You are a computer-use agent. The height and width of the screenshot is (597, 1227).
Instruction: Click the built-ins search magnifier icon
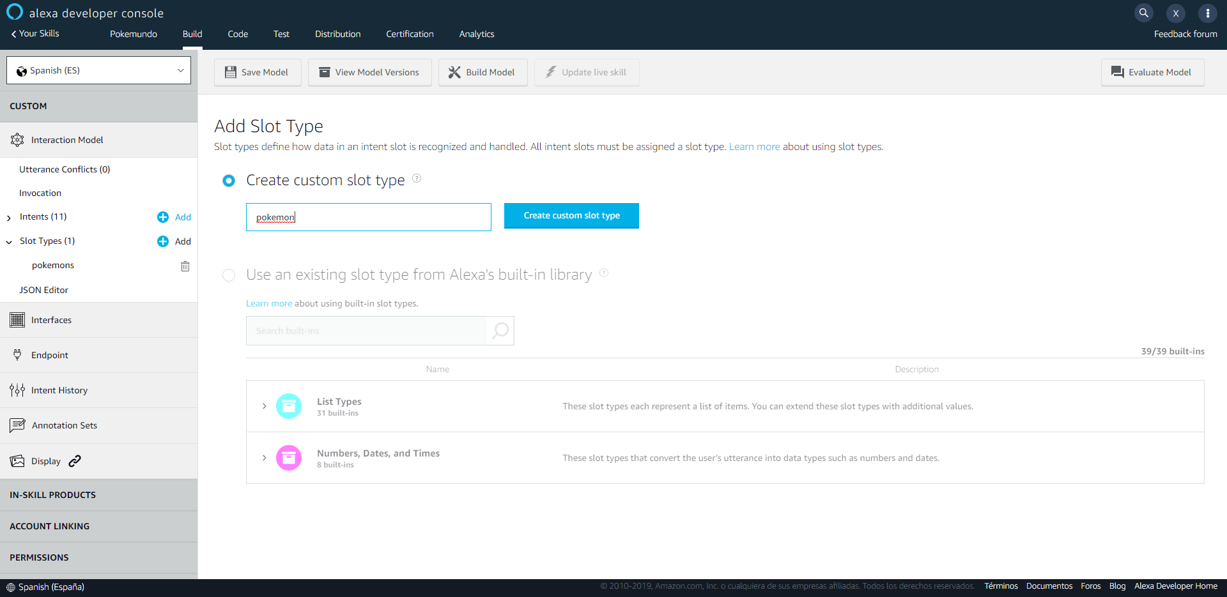tap(501, 330)
